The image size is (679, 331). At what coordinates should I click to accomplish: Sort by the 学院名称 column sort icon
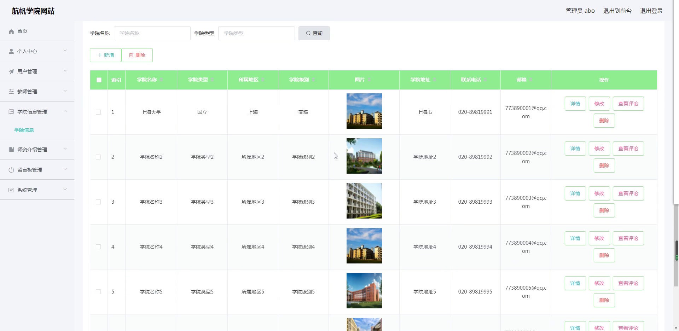click(161, 80)
